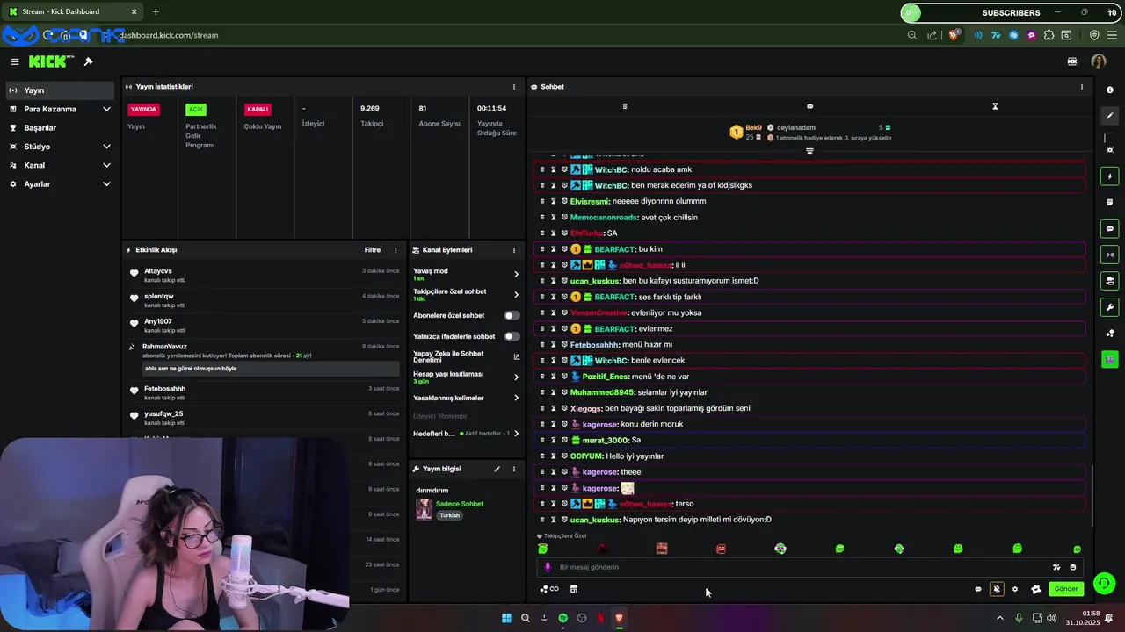Click RahmanYavuz subscription renewal entry
Screen dimensions: 1125x632
[x=264, y=357]
